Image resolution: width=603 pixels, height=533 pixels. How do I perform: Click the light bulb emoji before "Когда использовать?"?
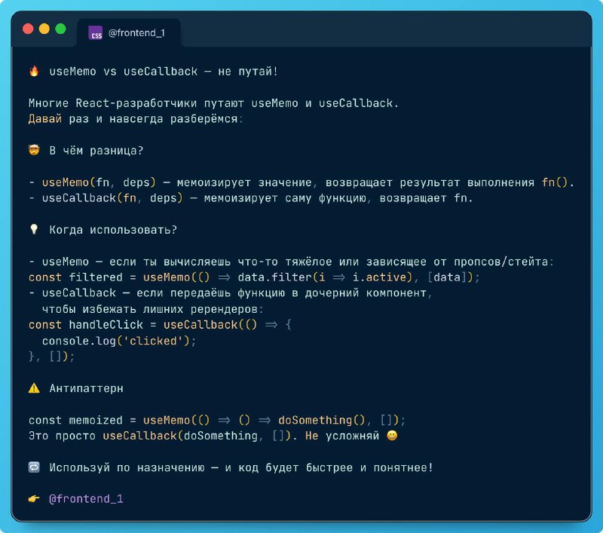34,229
